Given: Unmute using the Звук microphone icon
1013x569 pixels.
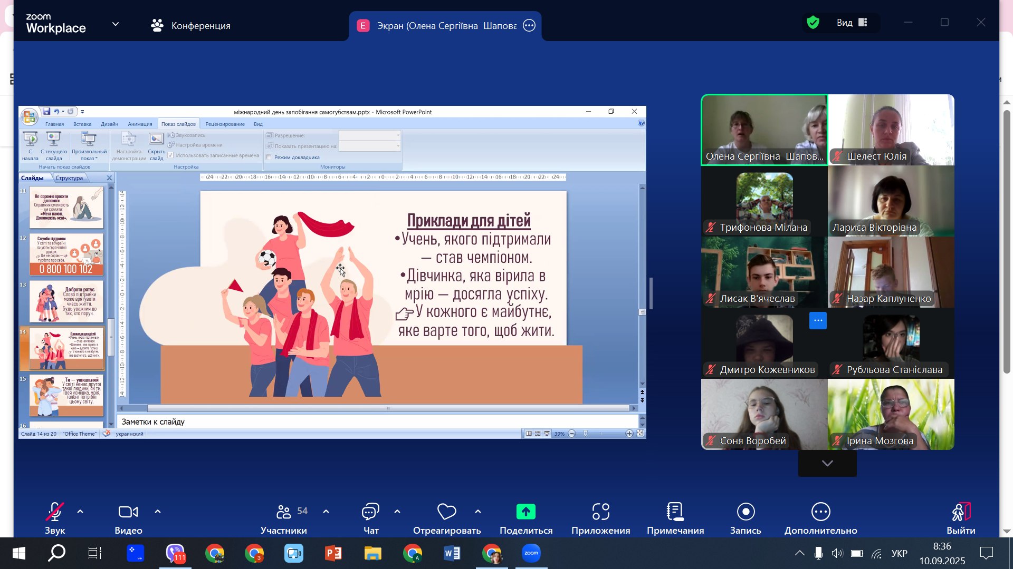Looking at the screenshot, I should coord(55,512).
